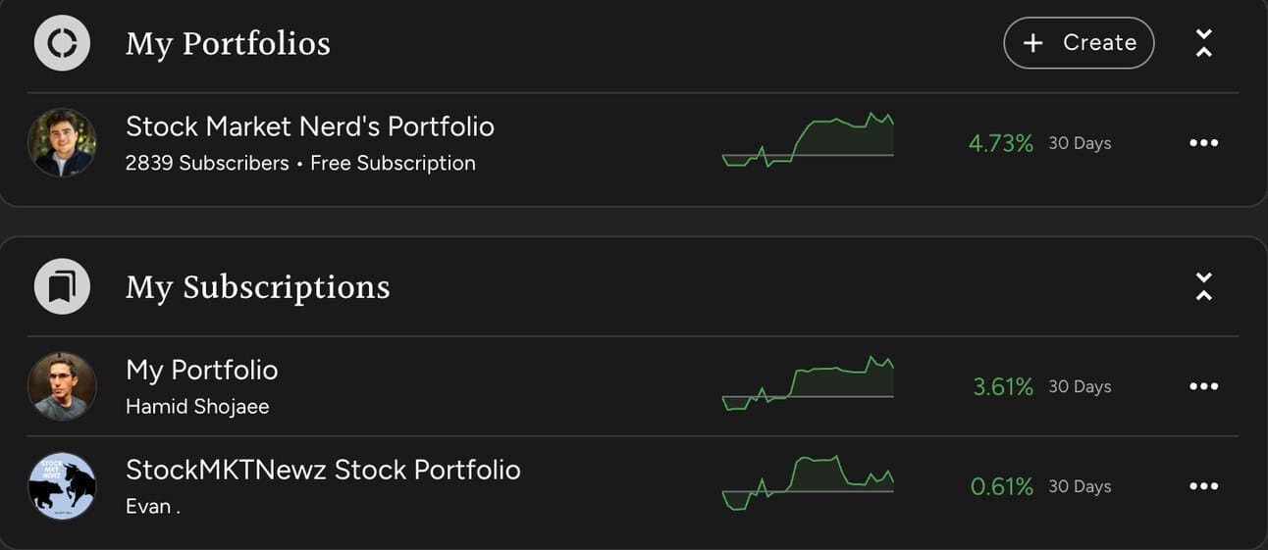This screenshot has height=550, width=1268.
Task: Open three-dot menu for StockMKTNewz Stock Portfolio
Action: tap(1203, 486)
